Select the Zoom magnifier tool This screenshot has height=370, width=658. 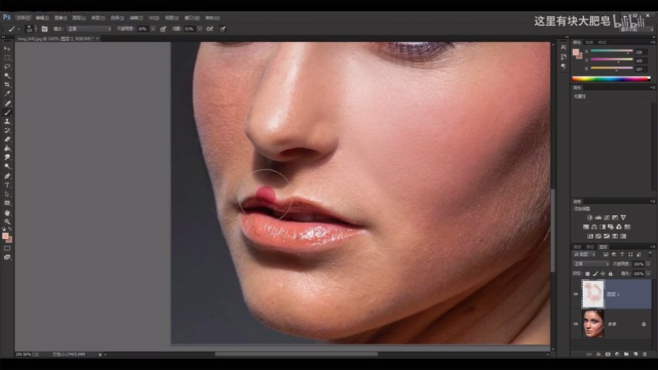7,221
